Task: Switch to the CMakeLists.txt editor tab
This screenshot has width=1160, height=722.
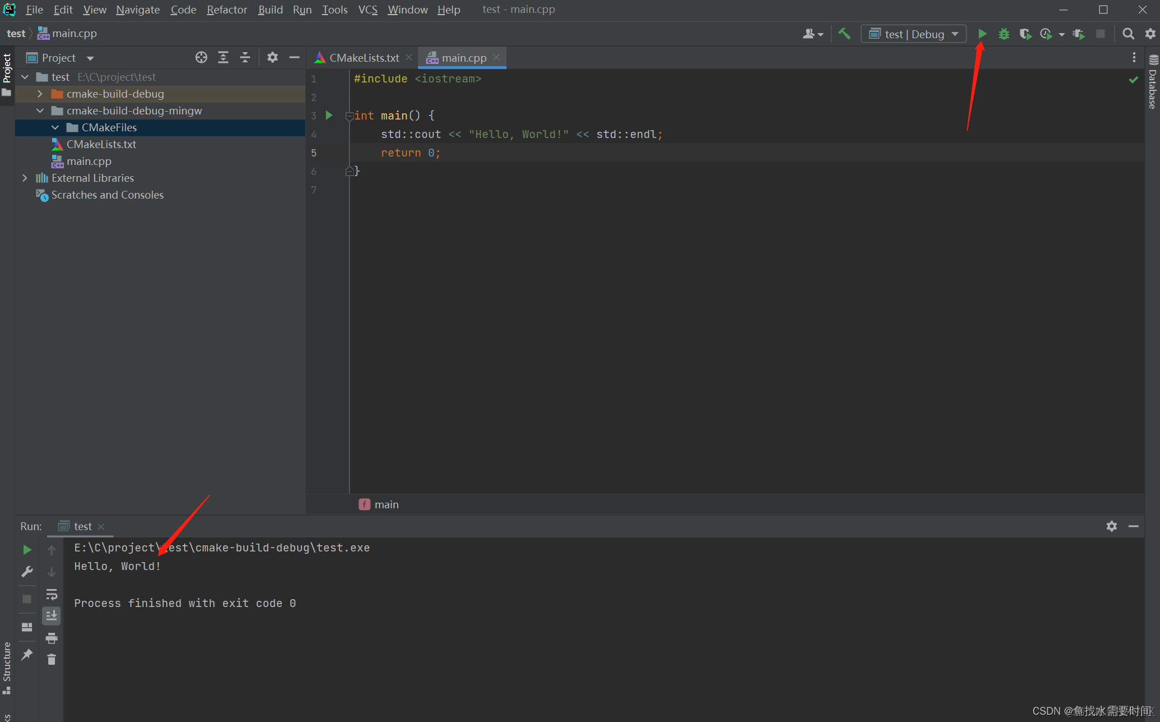Action: coord(363,58)
